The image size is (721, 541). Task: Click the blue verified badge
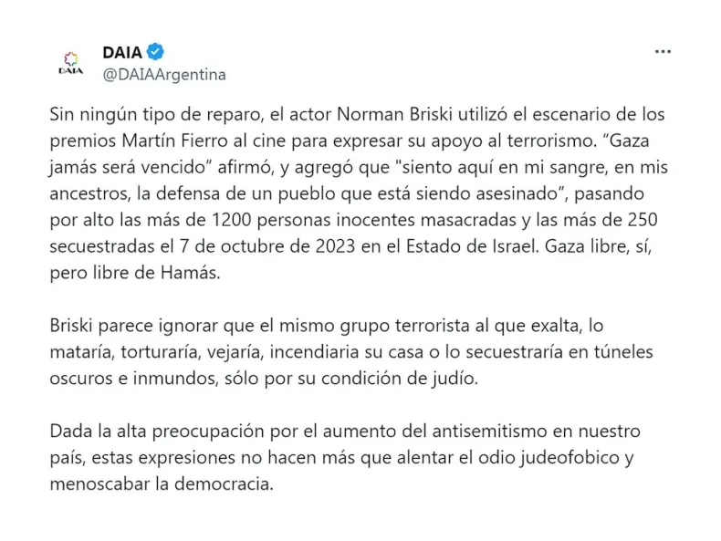coord(156,52)
